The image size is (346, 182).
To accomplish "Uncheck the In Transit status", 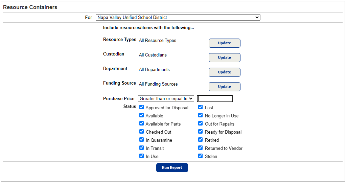I will click(141, 148).
